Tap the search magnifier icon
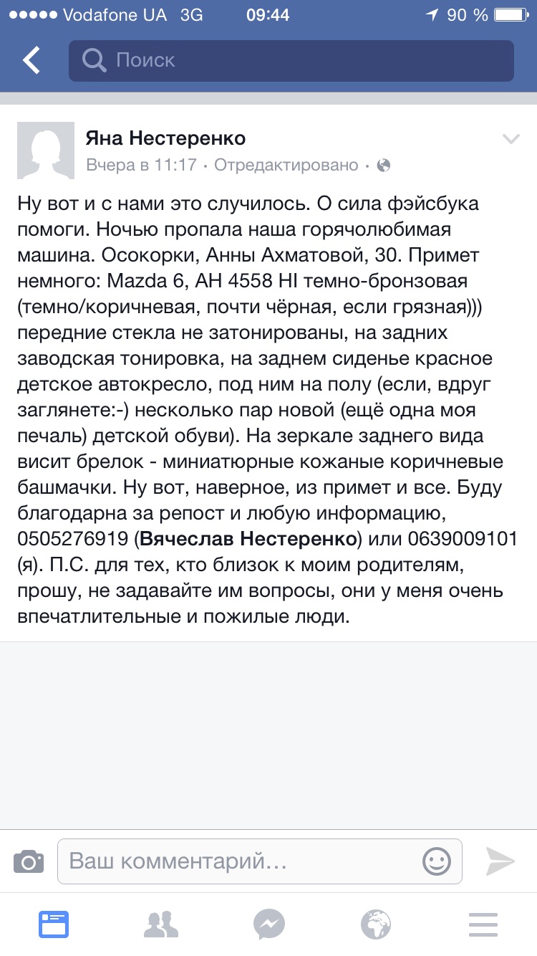This screenshot has width=537, height=956. (94, 60)
